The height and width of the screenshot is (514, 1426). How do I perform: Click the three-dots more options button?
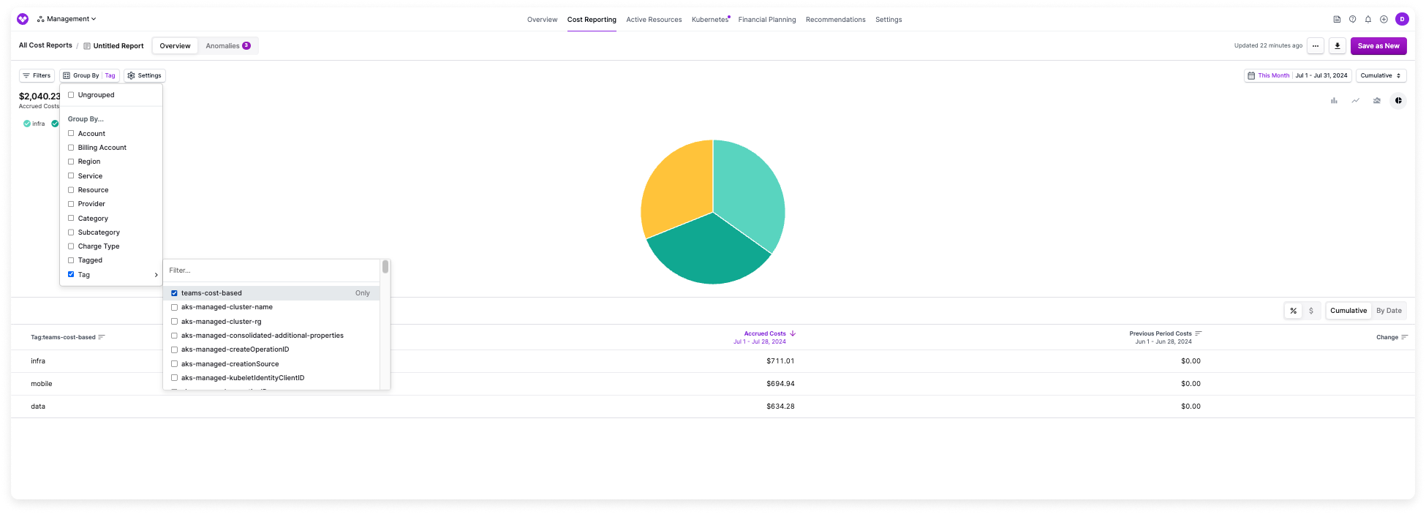[1316, 45]
